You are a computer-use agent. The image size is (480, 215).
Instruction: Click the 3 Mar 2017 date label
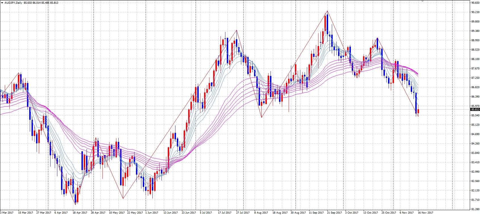pyautogui.click(x=7, y=213)
